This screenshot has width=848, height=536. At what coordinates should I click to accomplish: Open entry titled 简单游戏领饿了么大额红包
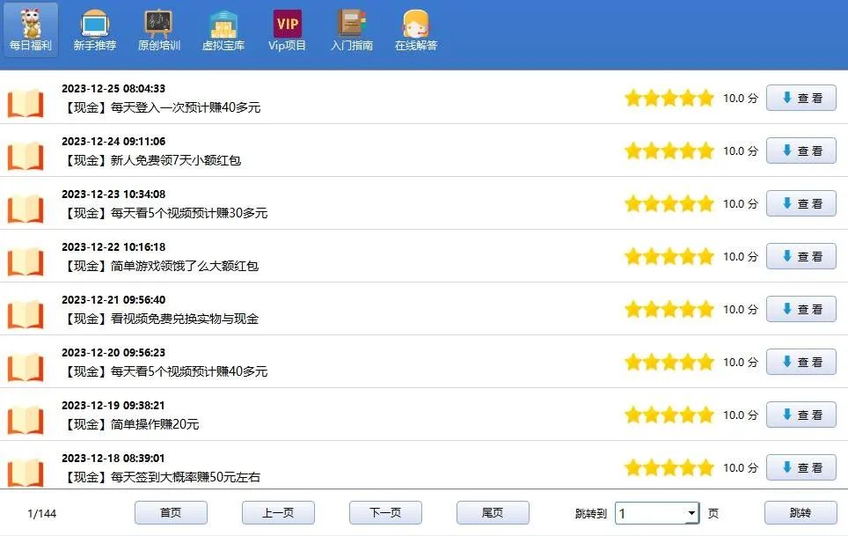click(160, 265)
